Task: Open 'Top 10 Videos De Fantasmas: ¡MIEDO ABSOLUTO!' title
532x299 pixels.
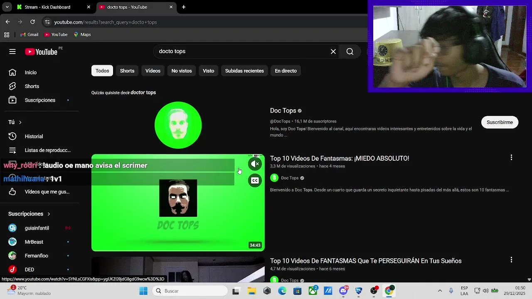Action: [340, 158]
